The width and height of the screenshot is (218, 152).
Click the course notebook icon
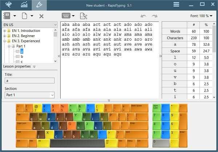click(7, 16)
